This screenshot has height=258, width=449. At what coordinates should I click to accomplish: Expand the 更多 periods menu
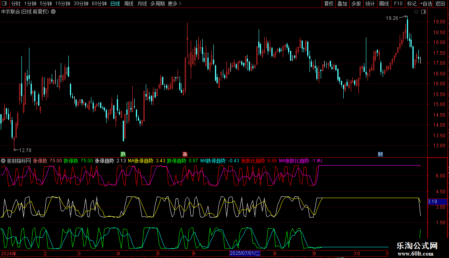point(174,4)
